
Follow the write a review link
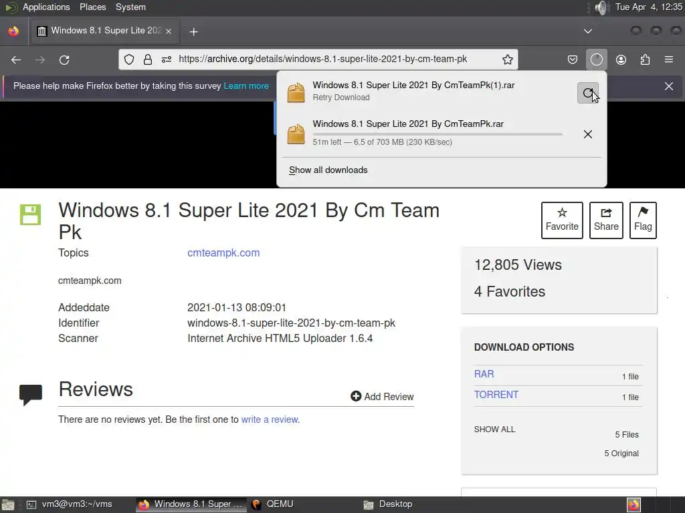point(270,419)
